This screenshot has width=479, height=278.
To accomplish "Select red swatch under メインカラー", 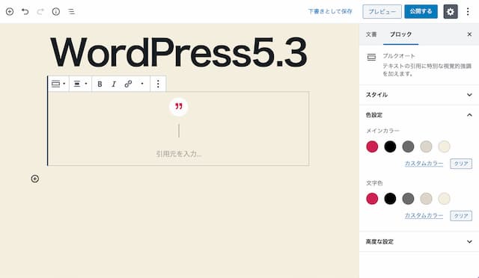I will point(372,146).
